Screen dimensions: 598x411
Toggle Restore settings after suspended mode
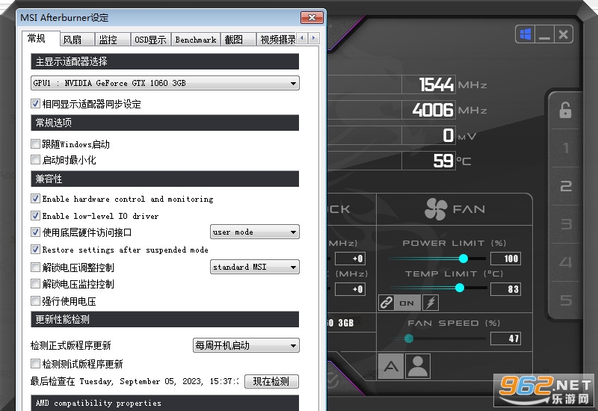pyautogui.click(x=35, y=250)
